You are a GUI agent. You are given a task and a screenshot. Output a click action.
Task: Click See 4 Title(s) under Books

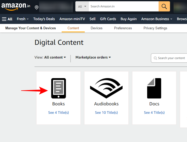[58, 112]
